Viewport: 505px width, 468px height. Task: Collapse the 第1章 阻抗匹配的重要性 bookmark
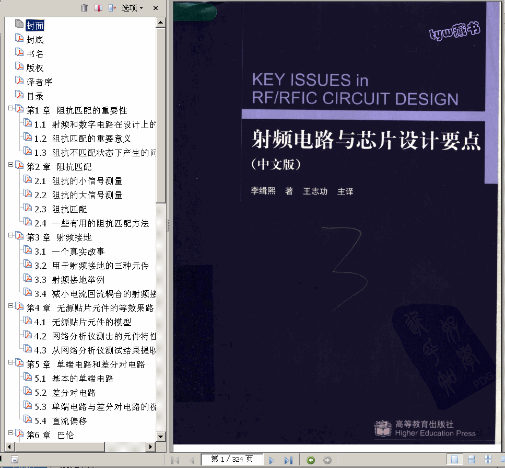click(x=10, y=108)
